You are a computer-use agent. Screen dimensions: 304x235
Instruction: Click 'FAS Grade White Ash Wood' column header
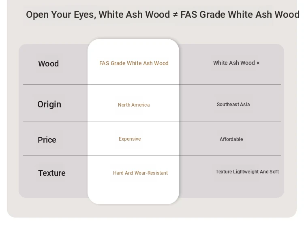tap(134, 63)
